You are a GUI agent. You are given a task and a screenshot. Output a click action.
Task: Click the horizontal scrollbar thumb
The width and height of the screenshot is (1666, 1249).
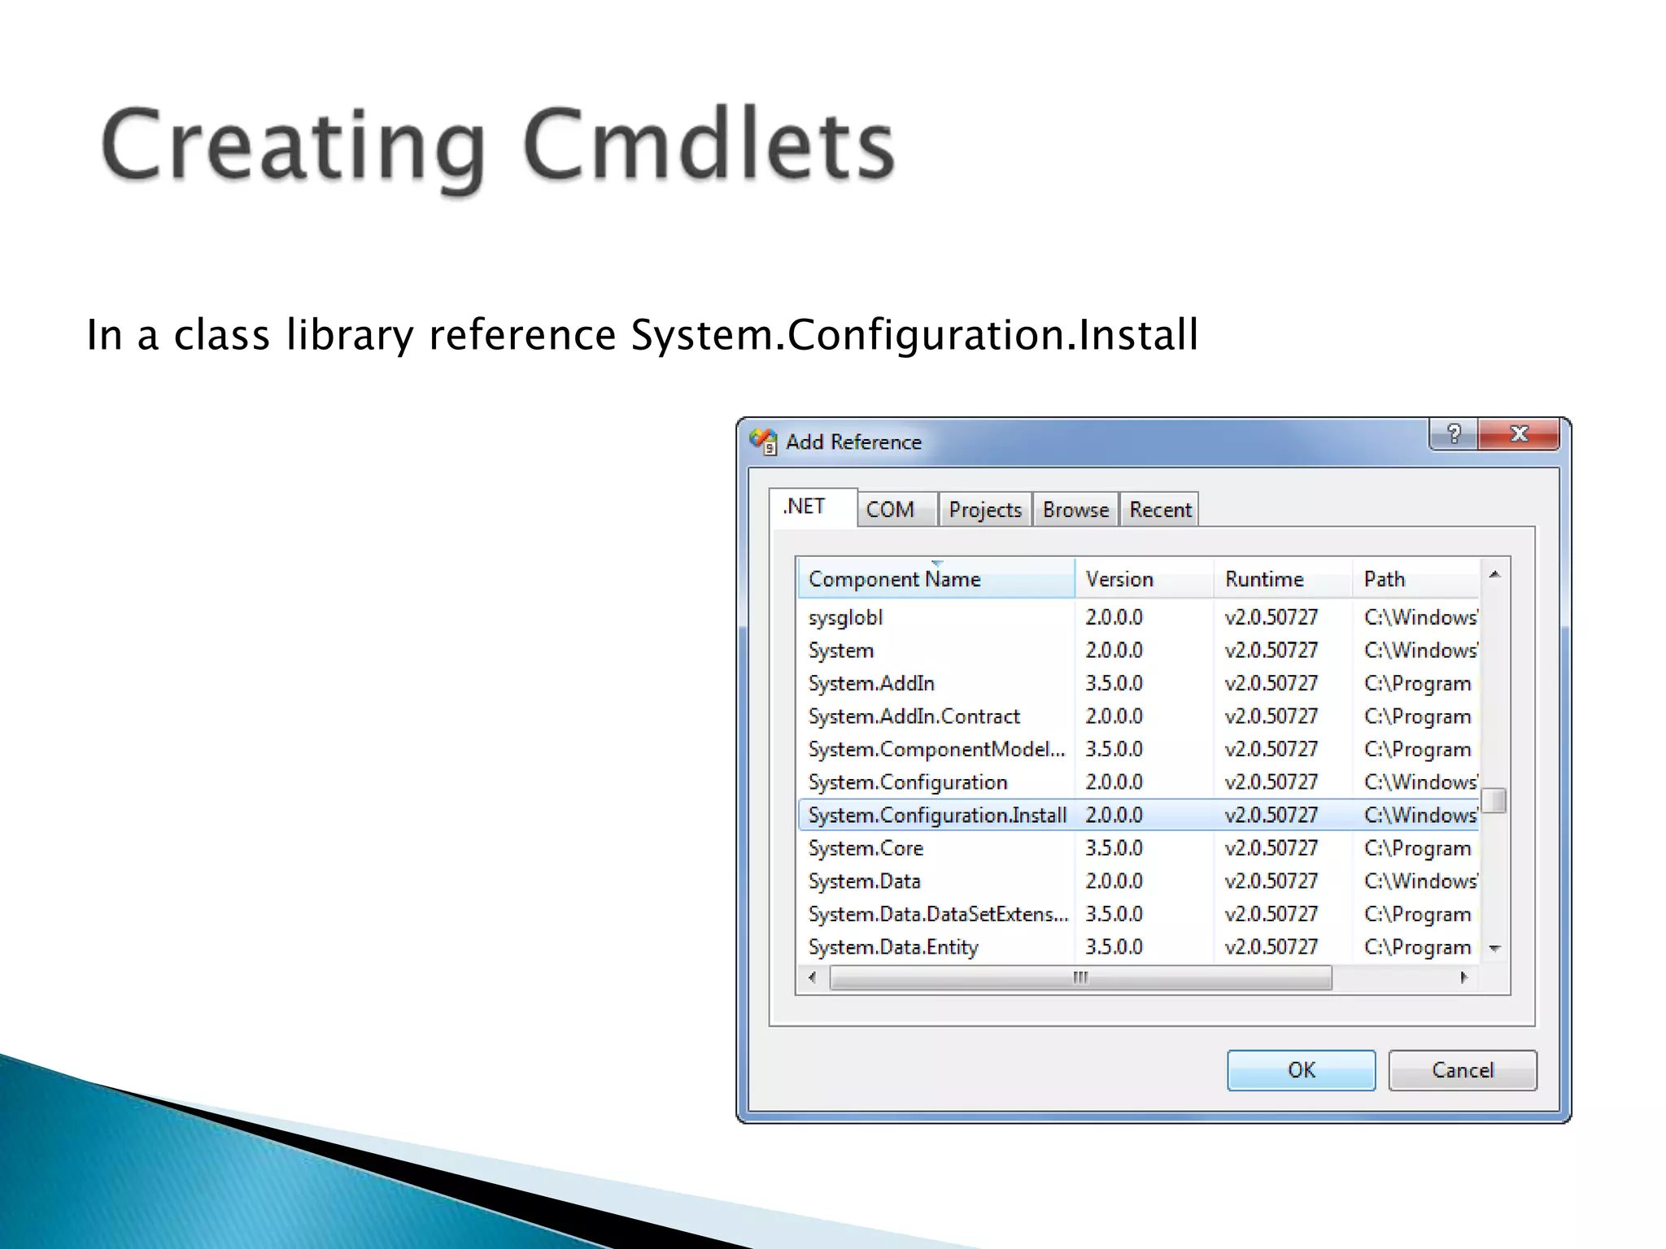1080,977
